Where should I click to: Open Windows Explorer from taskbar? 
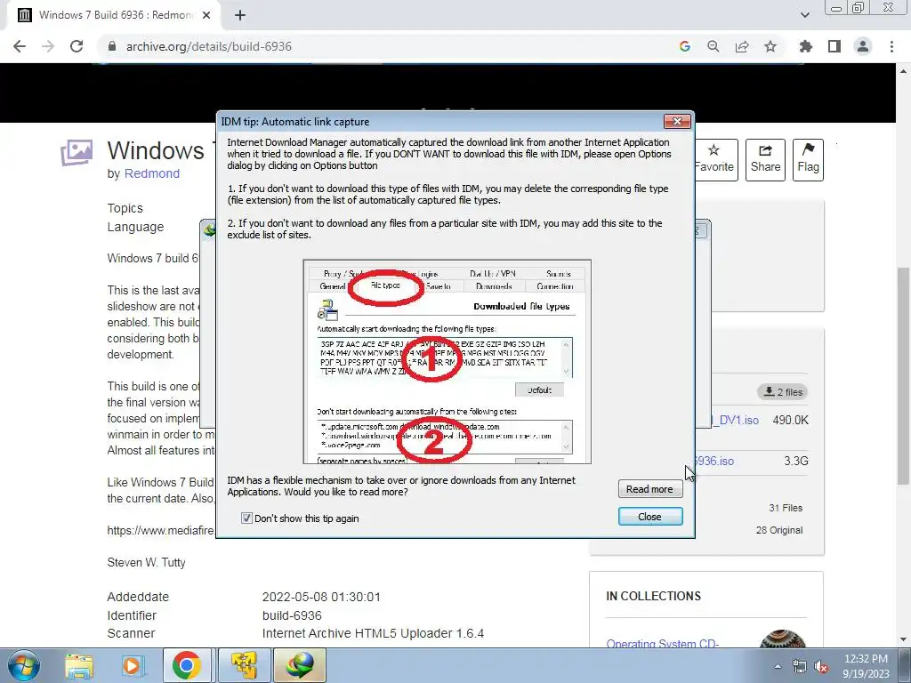79,665
